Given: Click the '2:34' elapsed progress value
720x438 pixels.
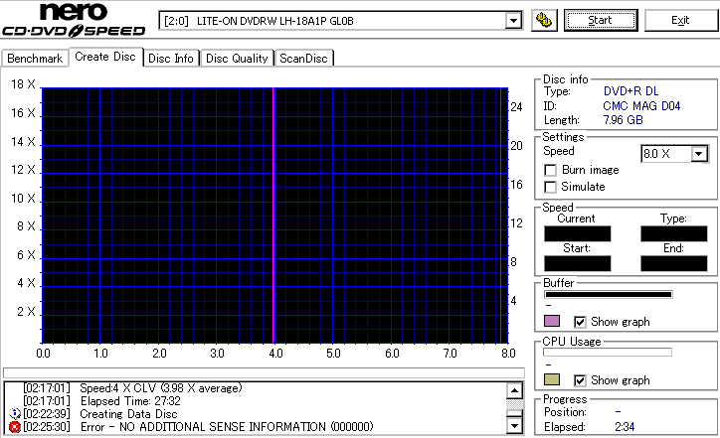Looking at the screenshot, I should (625, 427).
